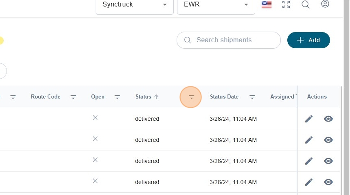
Task: Click the US flag language icon
Action: pyautogui.click(x=267, y=4)
